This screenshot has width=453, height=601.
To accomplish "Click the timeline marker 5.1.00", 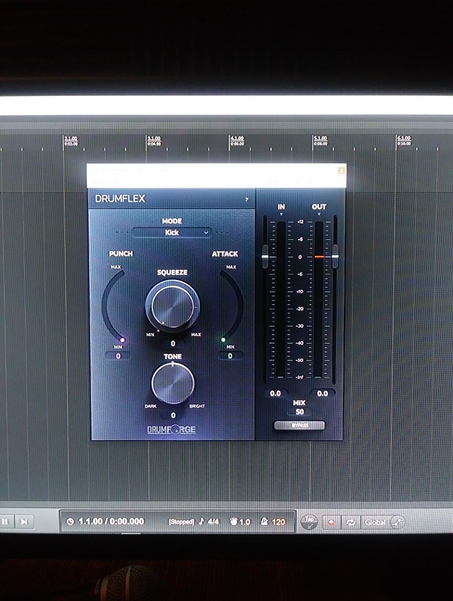I will [320, 139].
